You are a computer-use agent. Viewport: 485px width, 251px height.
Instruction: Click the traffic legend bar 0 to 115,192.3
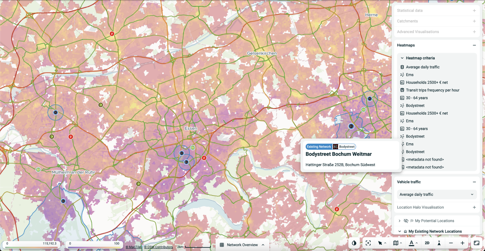31,247
